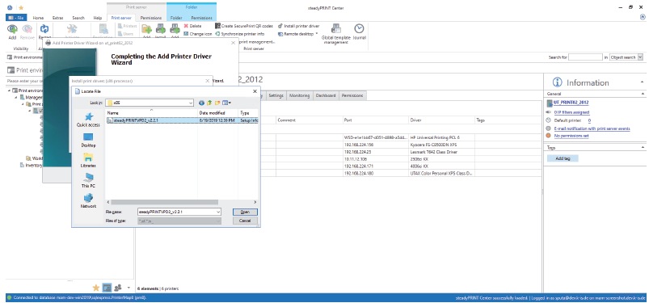
Task: Click Create SecurePrint QR codes
Action: pos(244,26)
